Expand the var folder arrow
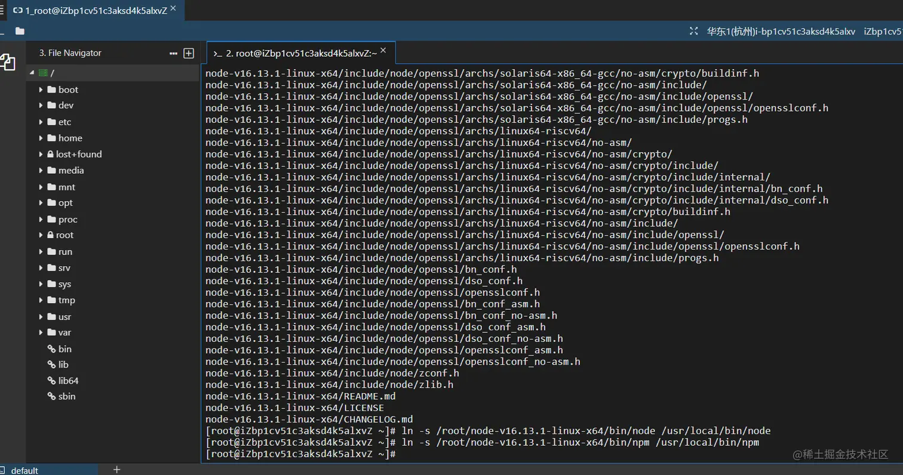Viewport: 903px width, 475px height. point(41,332)
